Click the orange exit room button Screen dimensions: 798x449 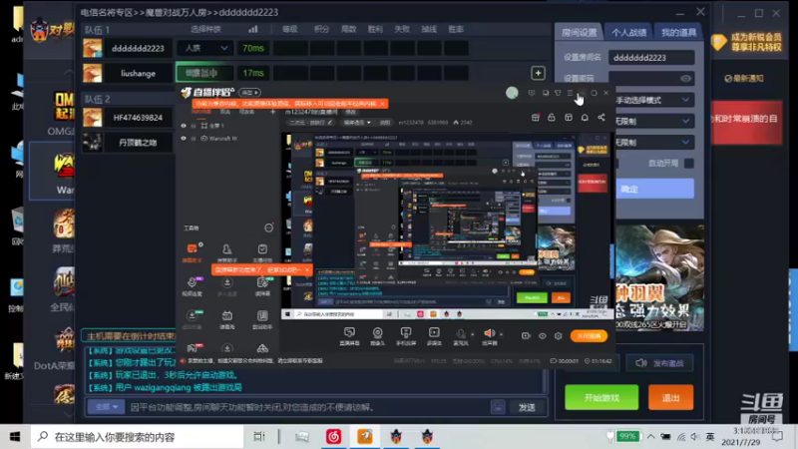pyautogui.click(x=670, y=397)
